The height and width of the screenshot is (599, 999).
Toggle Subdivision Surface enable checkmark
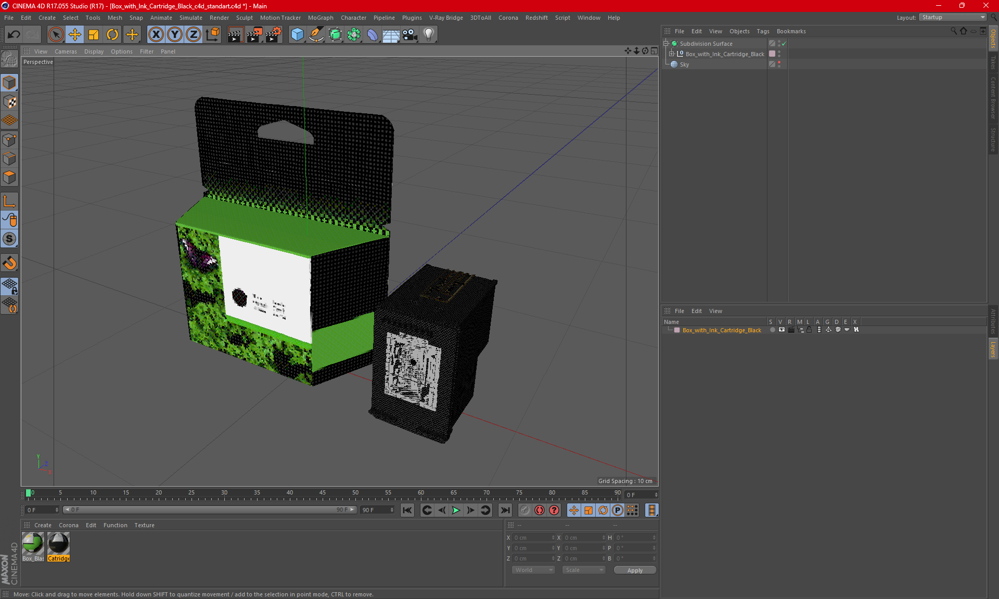tap(784, 44)
